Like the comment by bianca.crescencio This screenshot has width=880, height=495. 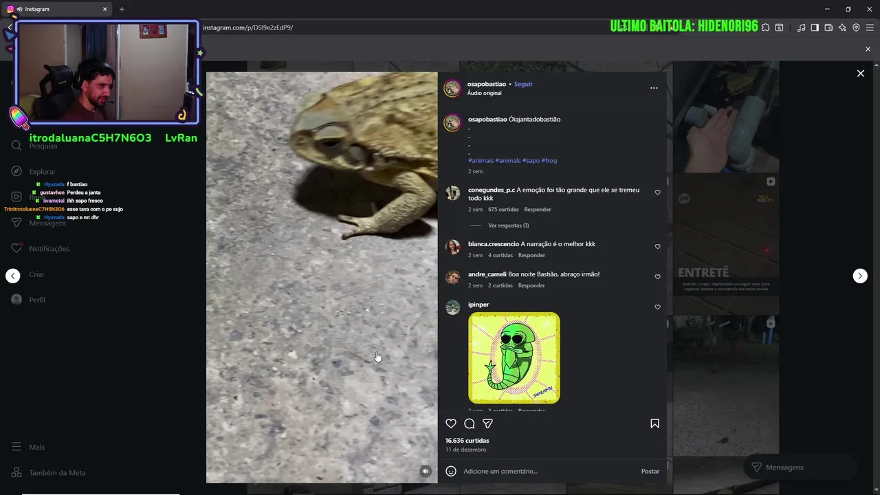pyautogui.click(x=657, y=246)
